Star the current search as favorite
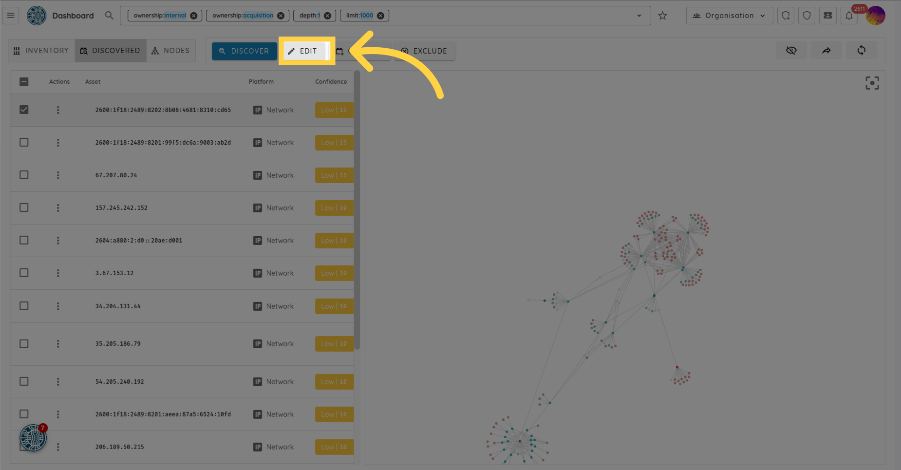The height and width of the screenshot is (470, 901). (x=662, y=16)
